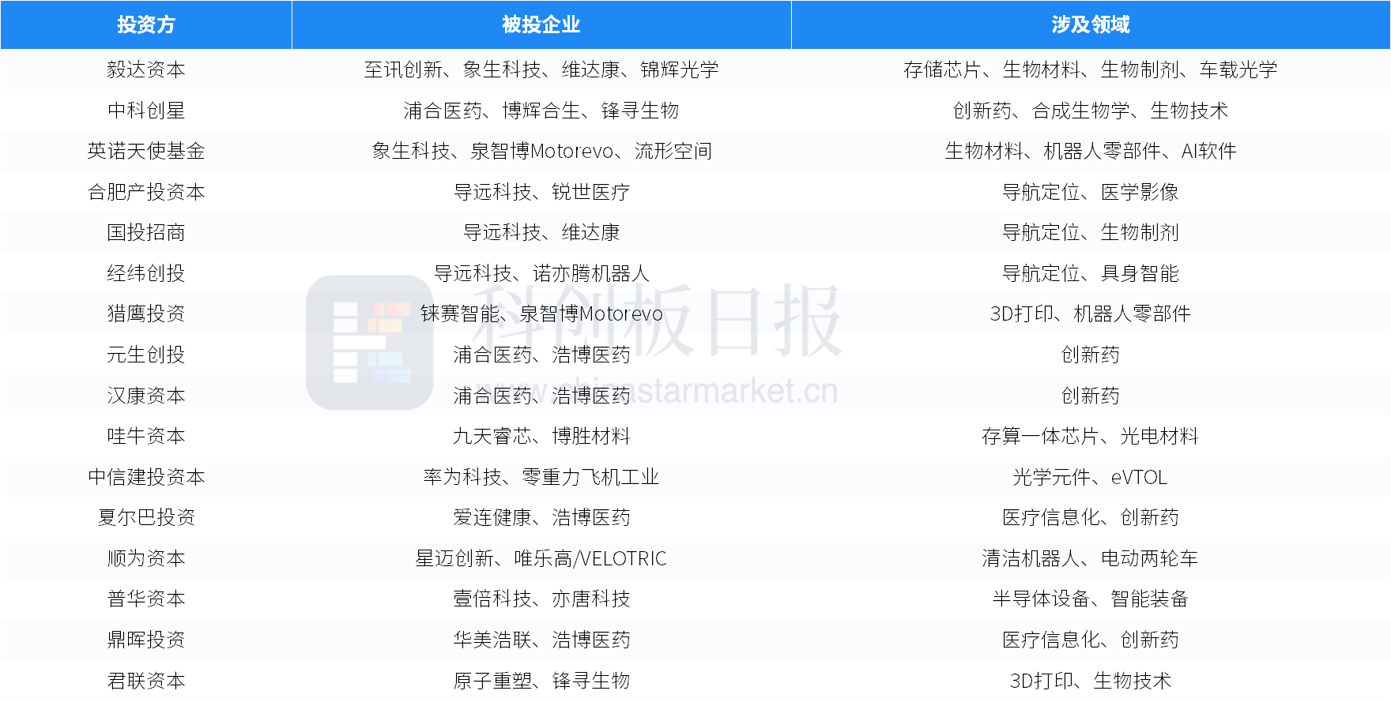1391x702 pixels.
Task: Click the 科创板日报 watermark logo icon
Action: [x=369, y=343]
